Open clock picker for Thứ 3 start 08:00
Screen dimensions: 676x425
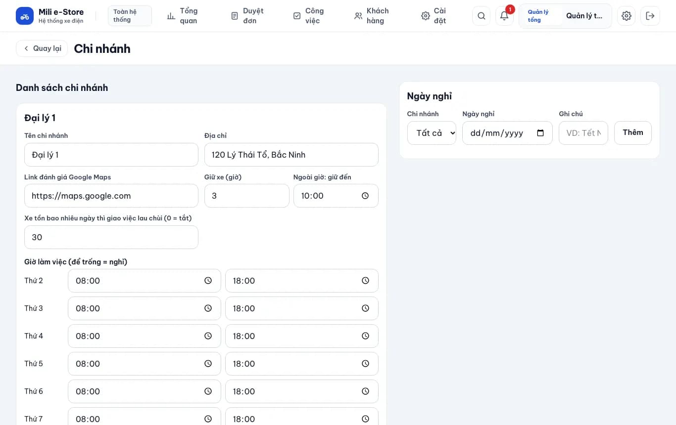(208, 308)
